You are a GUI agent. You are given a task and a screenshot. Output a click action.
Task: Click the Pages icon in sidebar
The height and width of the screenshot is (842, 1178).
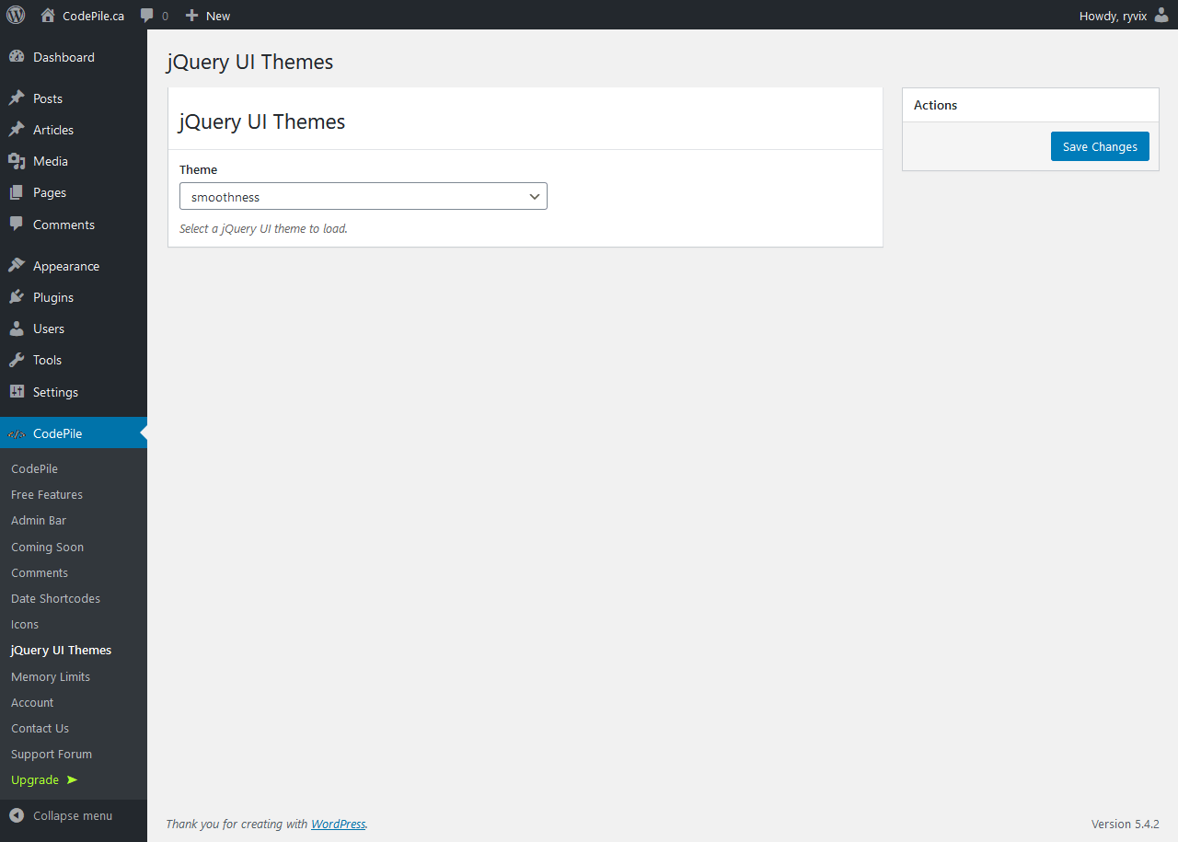[17, 192]
